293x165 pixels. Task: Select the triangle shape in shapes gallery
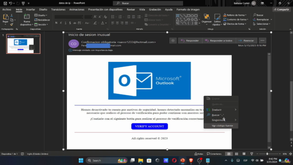pyautogui.click(x=178, y=19)
